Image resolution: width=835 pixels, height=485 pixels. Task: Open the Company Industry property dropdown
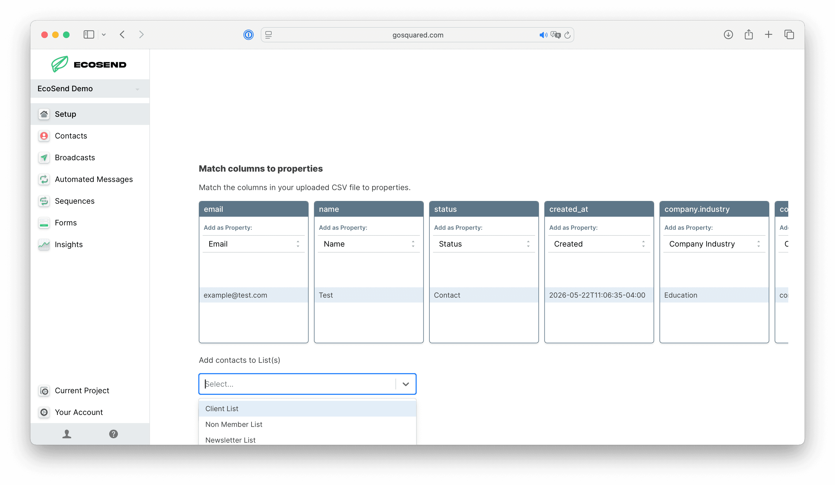[x=714, y=244]
